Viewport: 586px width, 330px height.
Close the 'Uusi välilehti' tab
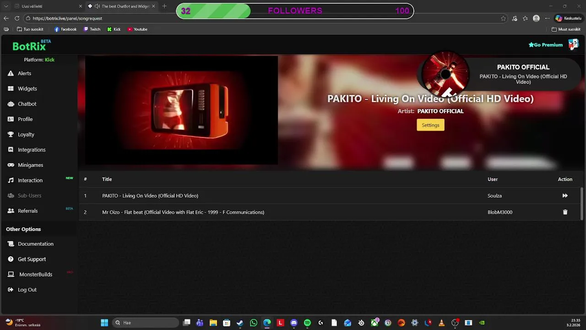click(x=81, y=6)
